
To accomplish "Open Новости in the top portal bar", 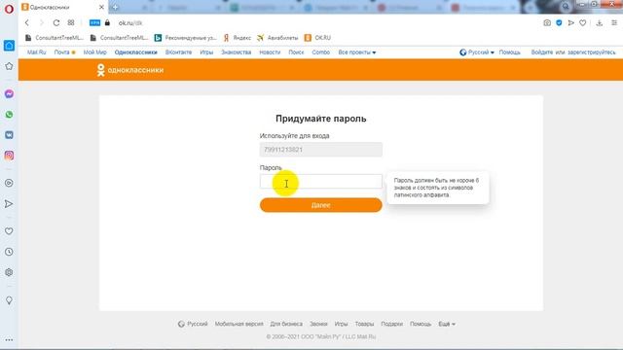I will tap(270, 52).
